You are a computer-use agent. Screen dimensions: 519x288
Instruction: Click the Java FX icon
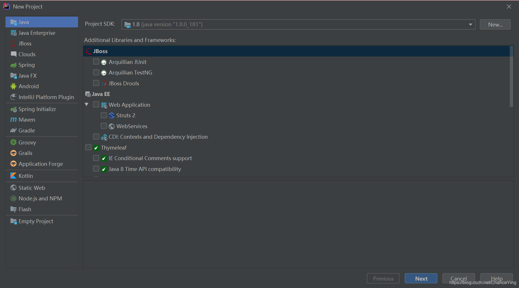pos(13,76)
